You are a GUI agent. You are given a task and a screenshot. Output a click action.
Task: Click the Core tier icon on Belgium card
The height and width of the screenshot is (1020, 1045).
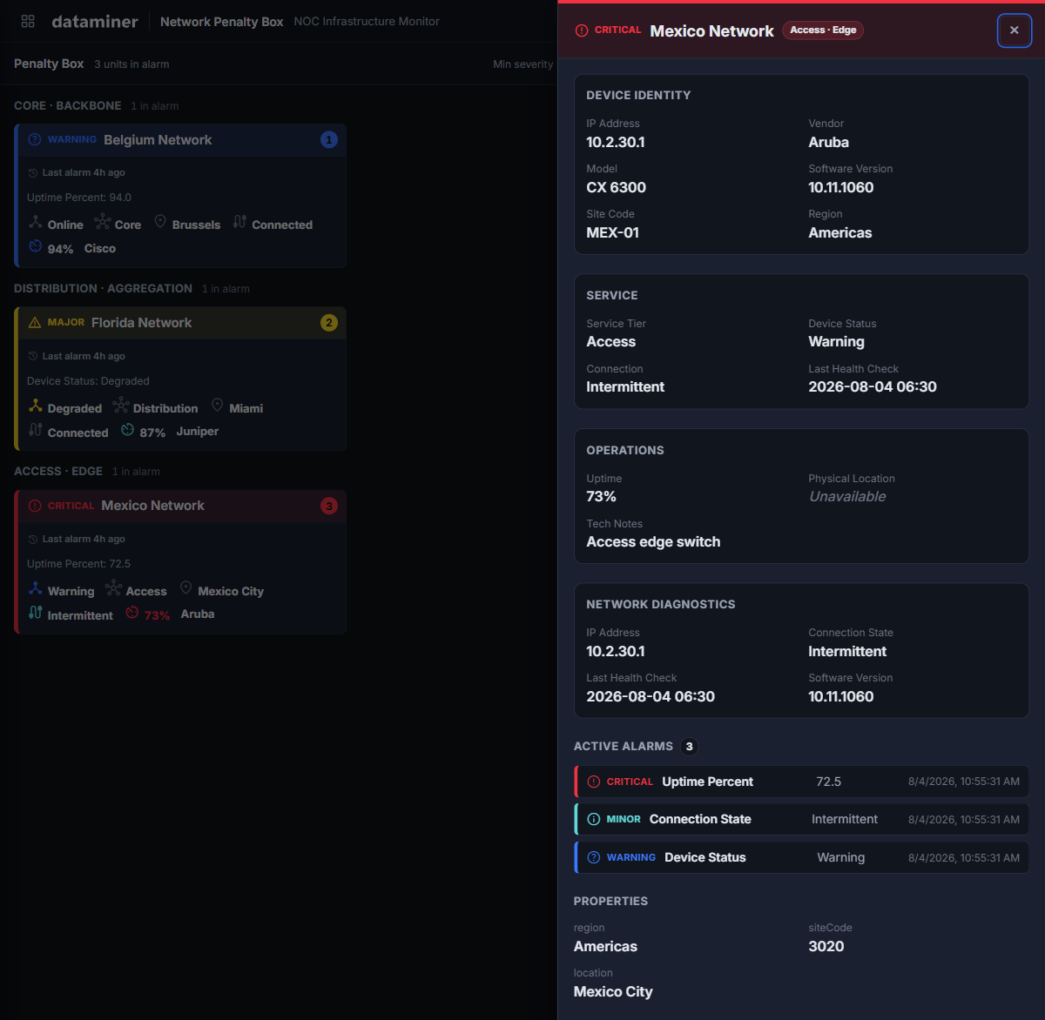[103, 222]
